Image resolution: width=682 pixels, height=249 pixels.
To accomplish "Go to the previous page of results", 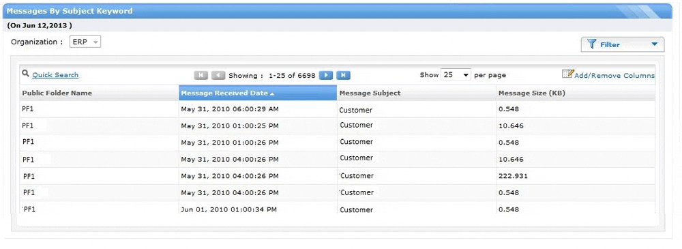I will click(218, 75).
